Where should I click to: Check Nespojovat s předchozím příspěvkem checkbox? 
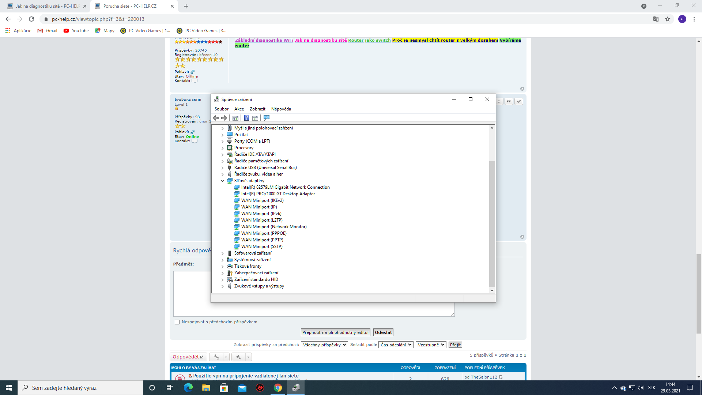point(177,322)
